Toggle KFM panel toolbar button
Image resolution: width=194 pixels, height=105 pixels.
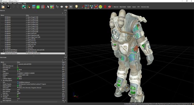point(138,7)
